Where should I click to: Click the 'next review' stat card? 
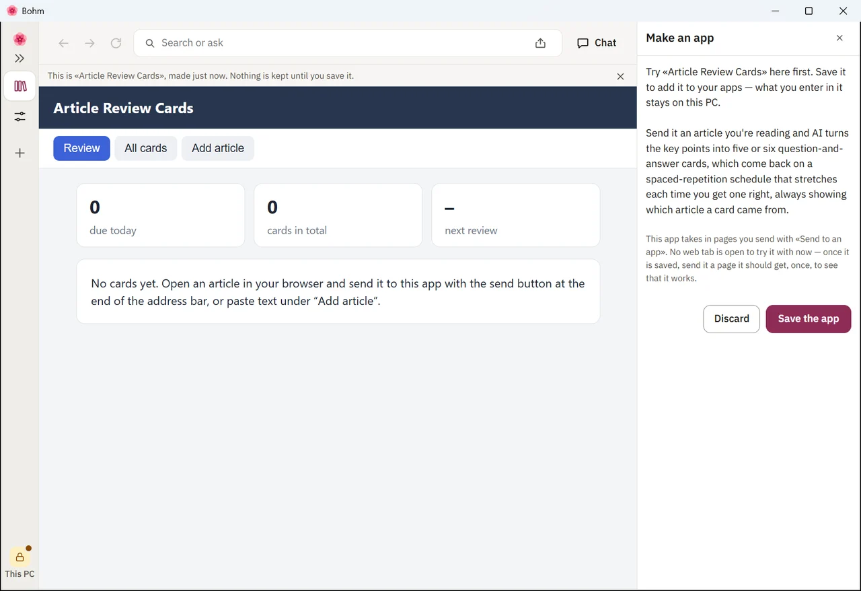[516, 215]
